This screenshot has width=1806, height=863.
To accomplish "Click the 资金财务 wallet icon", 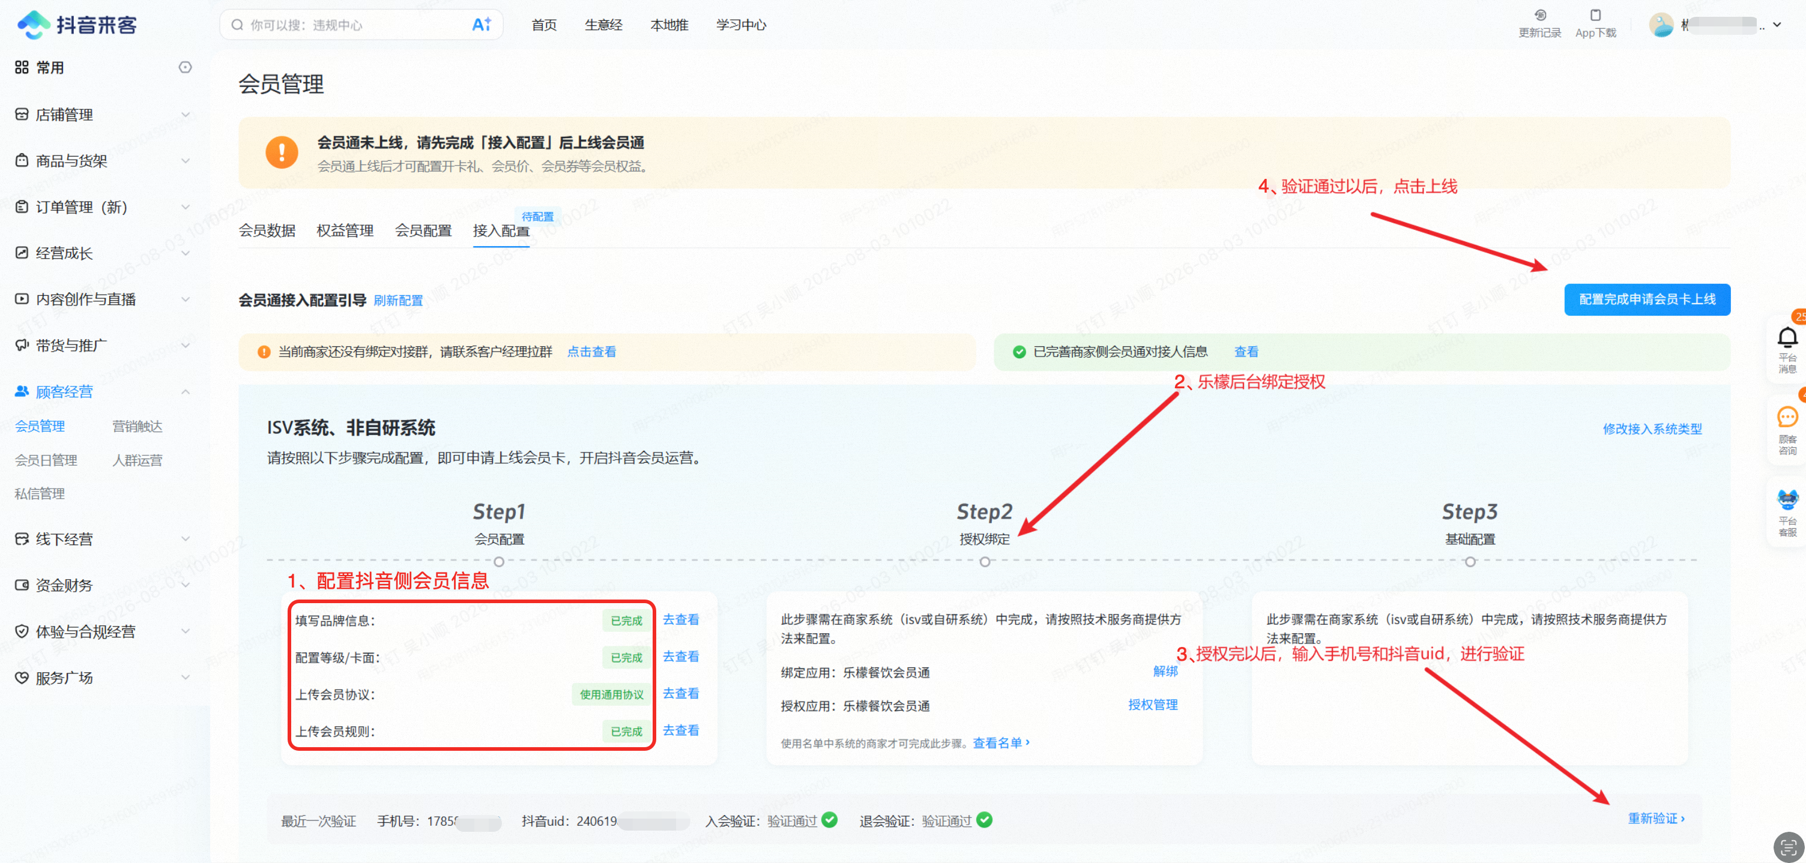I will [22, 585].
